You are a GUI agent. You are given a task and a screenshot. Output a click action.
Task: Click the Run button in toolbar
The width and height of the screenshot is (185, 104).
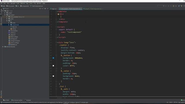tap(166, 6)
